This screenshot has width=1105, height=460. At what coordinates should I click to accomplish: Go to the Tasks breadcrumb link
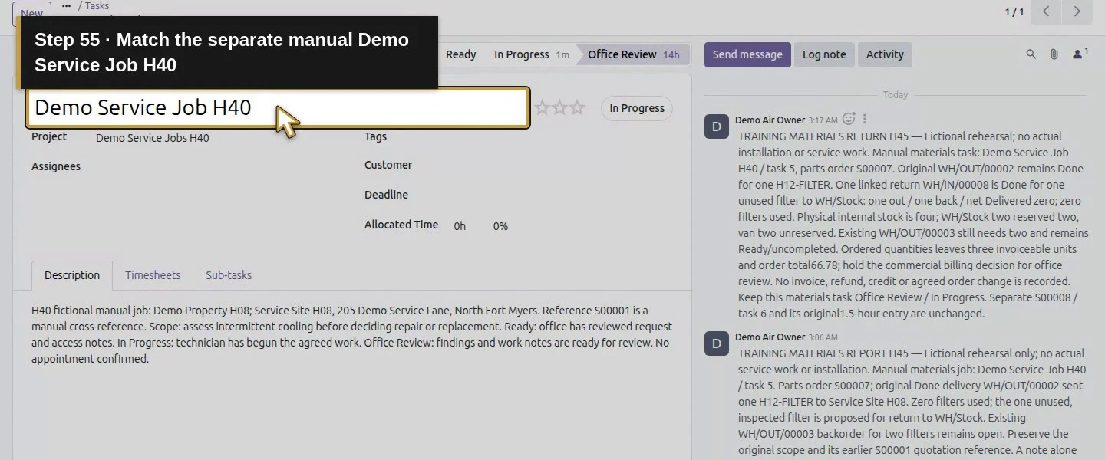[97, 5]
